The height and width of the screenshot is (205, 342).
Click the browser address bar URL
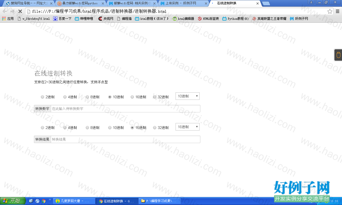[99, 11]
